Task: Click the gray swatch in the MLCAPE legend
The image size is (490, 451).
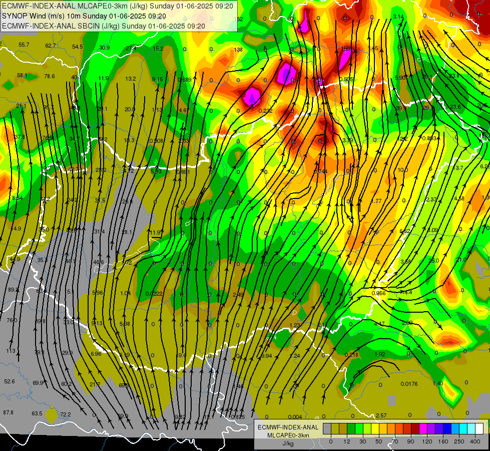Action: (x=327, y=429)
